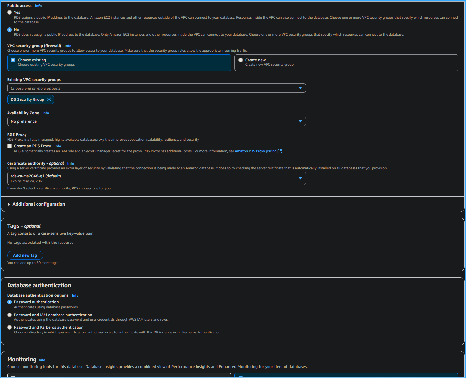Expand the Additional configuration section
The image size is (466, 378).
(x=39, y=204)
